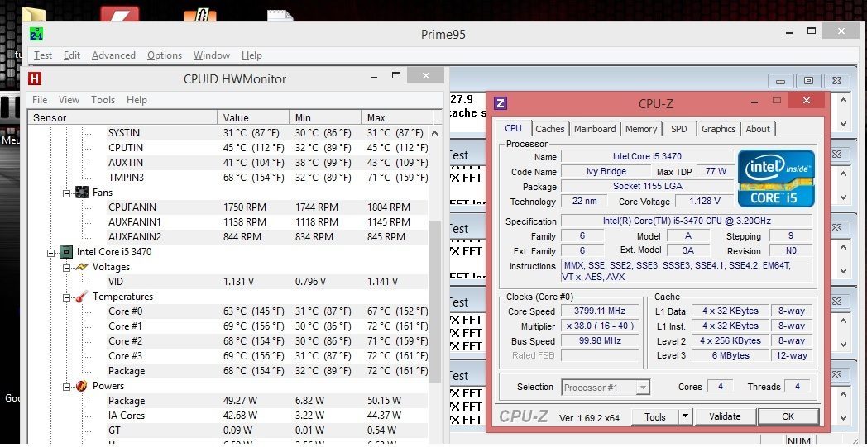Open the Window menu in Prime95

click(212, 55)
